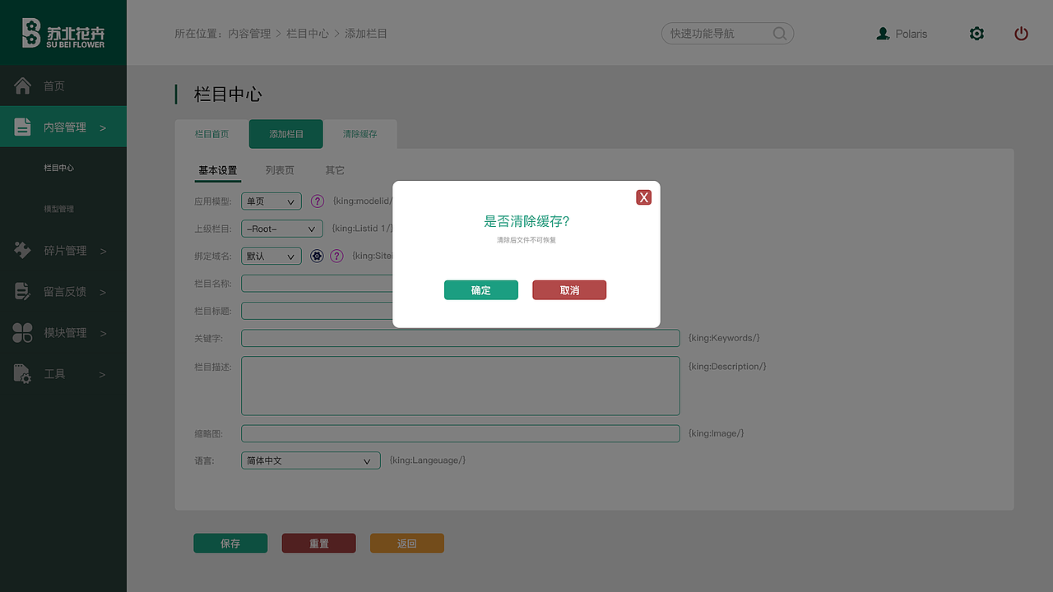Click the help question mark beside 应用模型

(318, 201)
